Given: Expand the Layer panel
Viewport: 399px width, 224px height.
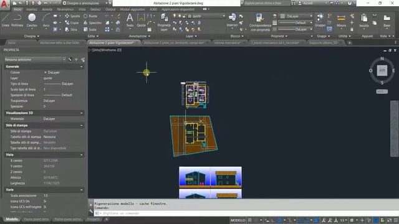Looking at the screenshot, I should point(191,36).
